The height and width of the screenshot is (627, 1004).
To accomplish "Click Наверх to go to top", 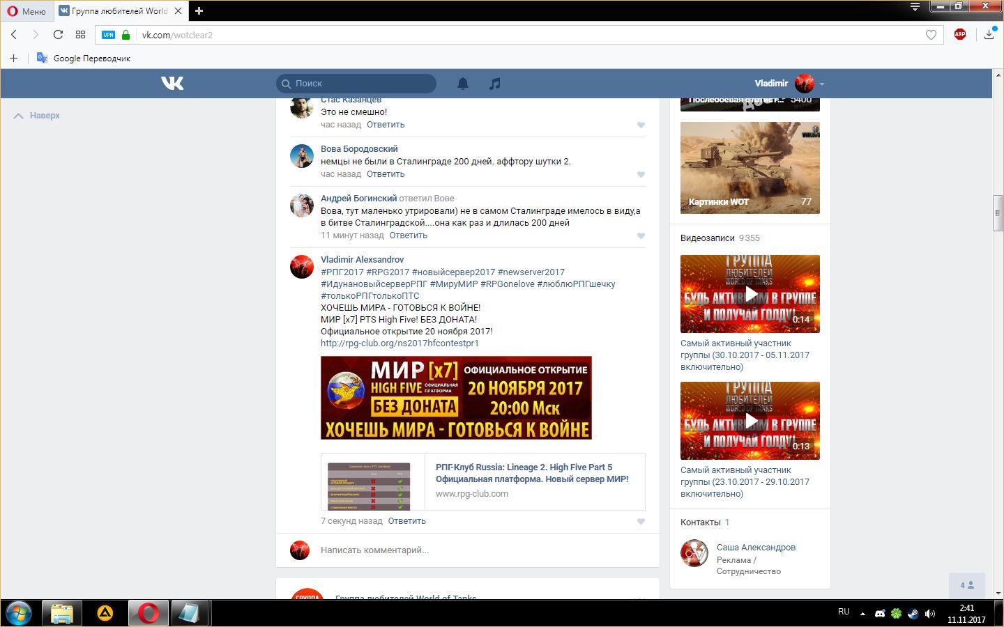I will (37, 116).
